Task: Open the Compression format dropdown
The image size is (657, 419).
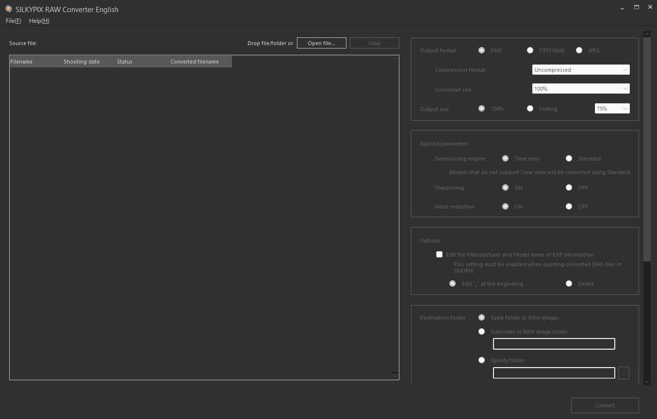Action: coord(581,70)
